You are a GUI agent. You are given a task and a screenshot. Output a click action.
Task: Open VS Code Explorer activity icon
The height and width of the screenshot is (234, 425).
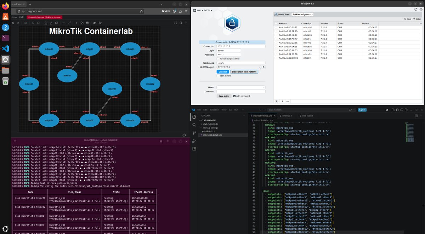pos(194,116)
